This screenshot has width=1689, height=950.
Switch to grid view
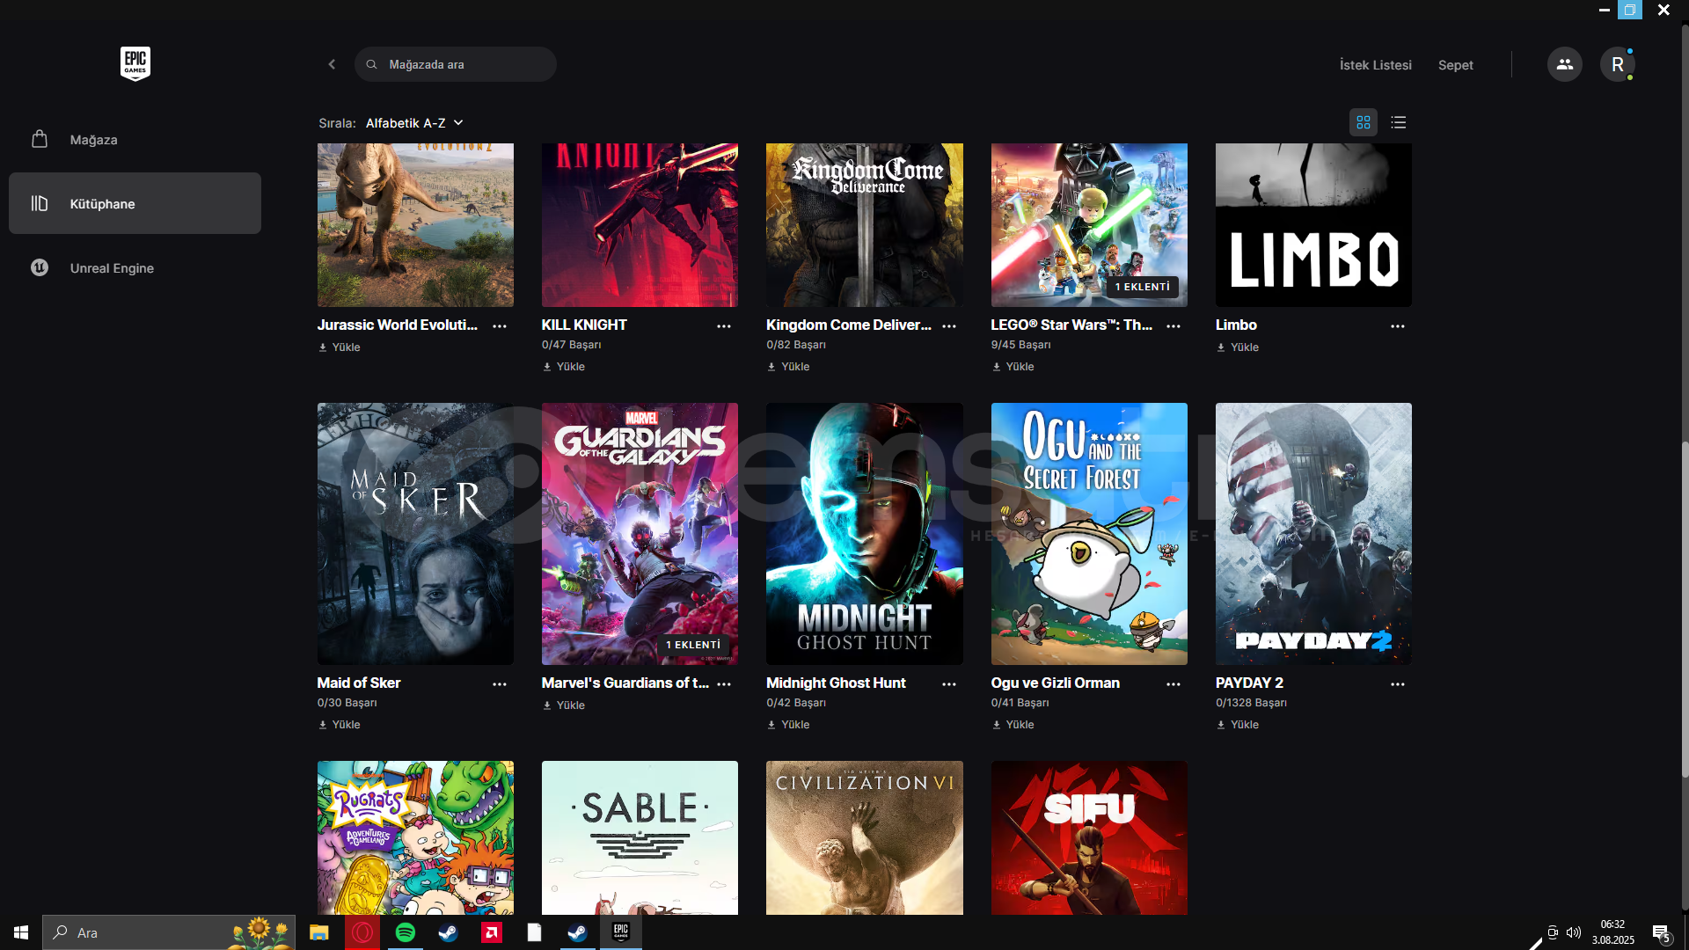point(1364,122)
